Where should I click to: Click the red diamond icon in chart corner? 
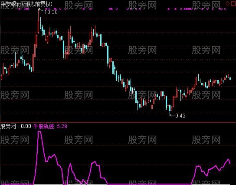(x=228, y=4)
